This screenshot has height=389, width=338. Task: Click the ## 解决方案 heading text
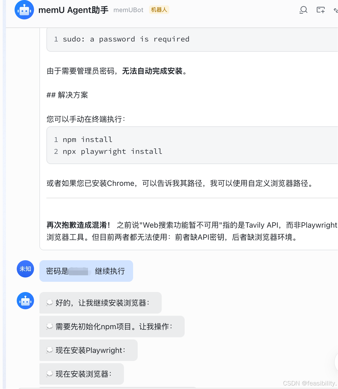coord(67,95)
